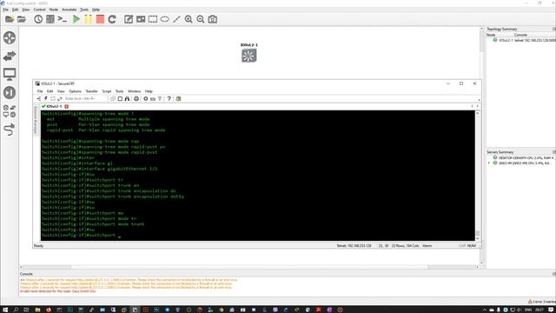Select the add a link cable icon
This screenshot has height=313, width=556.
click(10, 130)
